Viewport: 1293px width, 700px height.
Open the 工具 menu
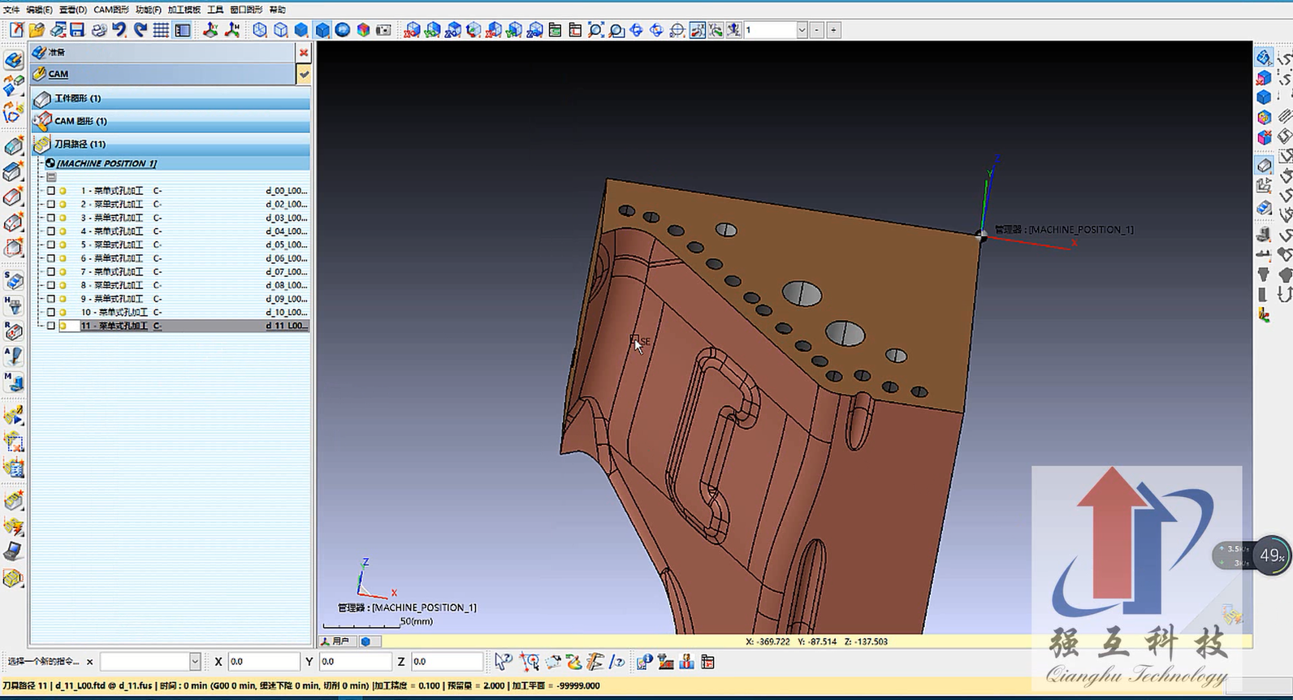(215, 10)
